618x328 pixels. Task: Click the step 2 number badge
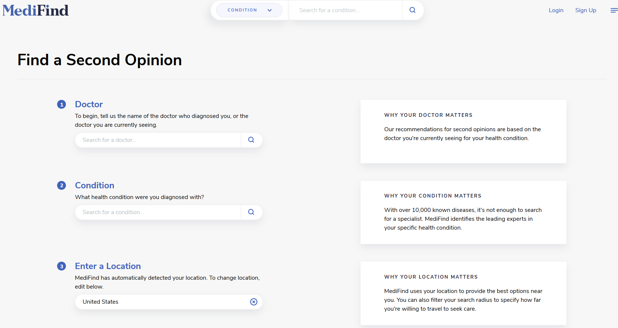pyautogui.click(x=62, y=185)
